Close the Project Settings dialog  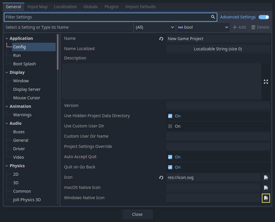click(x=137, y=214)
